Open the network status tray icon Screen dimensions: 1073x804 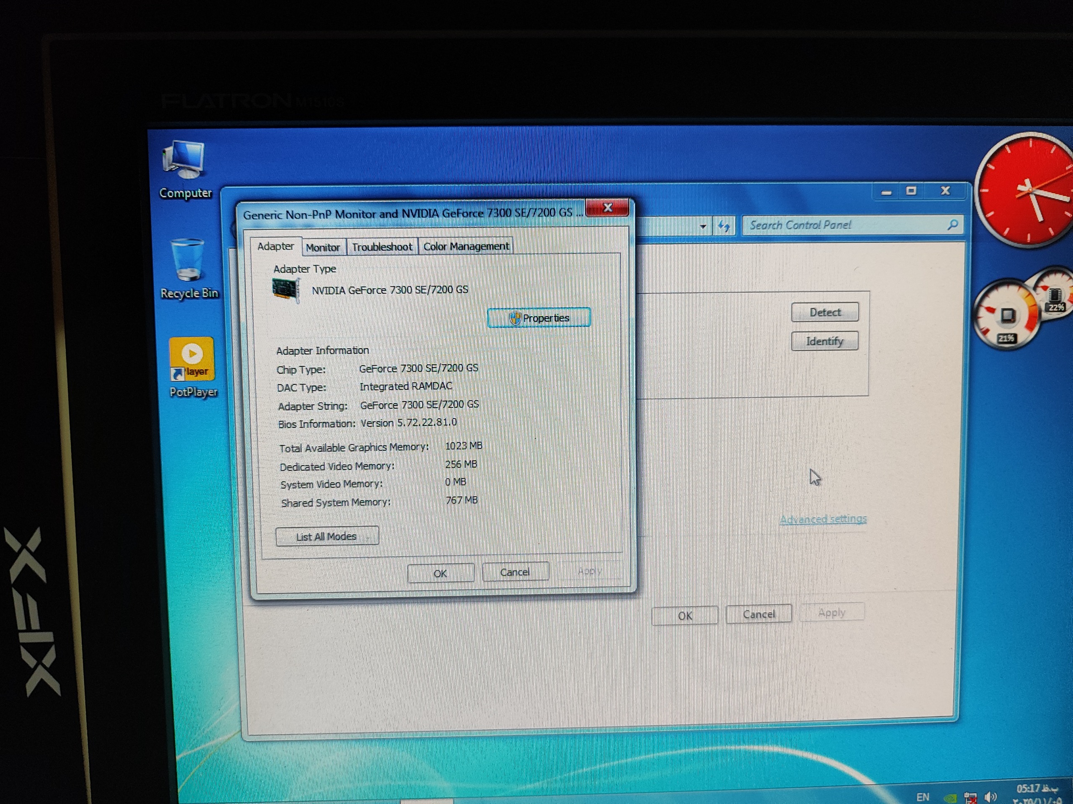(x=970, y=797)
